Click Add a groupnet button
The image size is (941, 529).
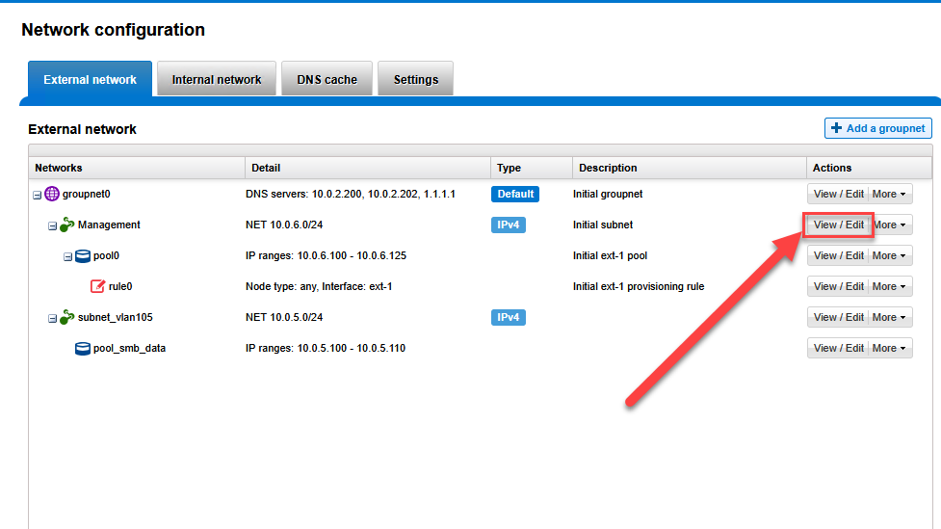[878, 128]
